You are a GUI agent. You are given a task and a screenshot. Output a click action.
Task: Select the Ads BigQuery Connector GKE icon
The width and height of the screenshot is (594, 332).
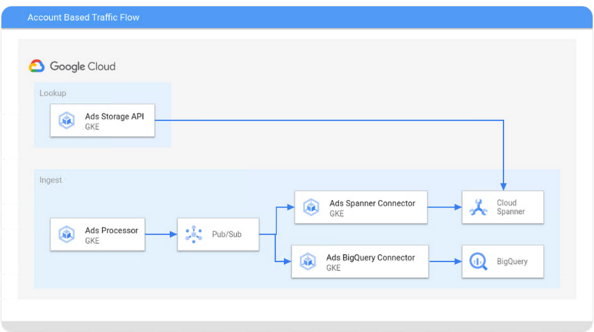(308, 262)
